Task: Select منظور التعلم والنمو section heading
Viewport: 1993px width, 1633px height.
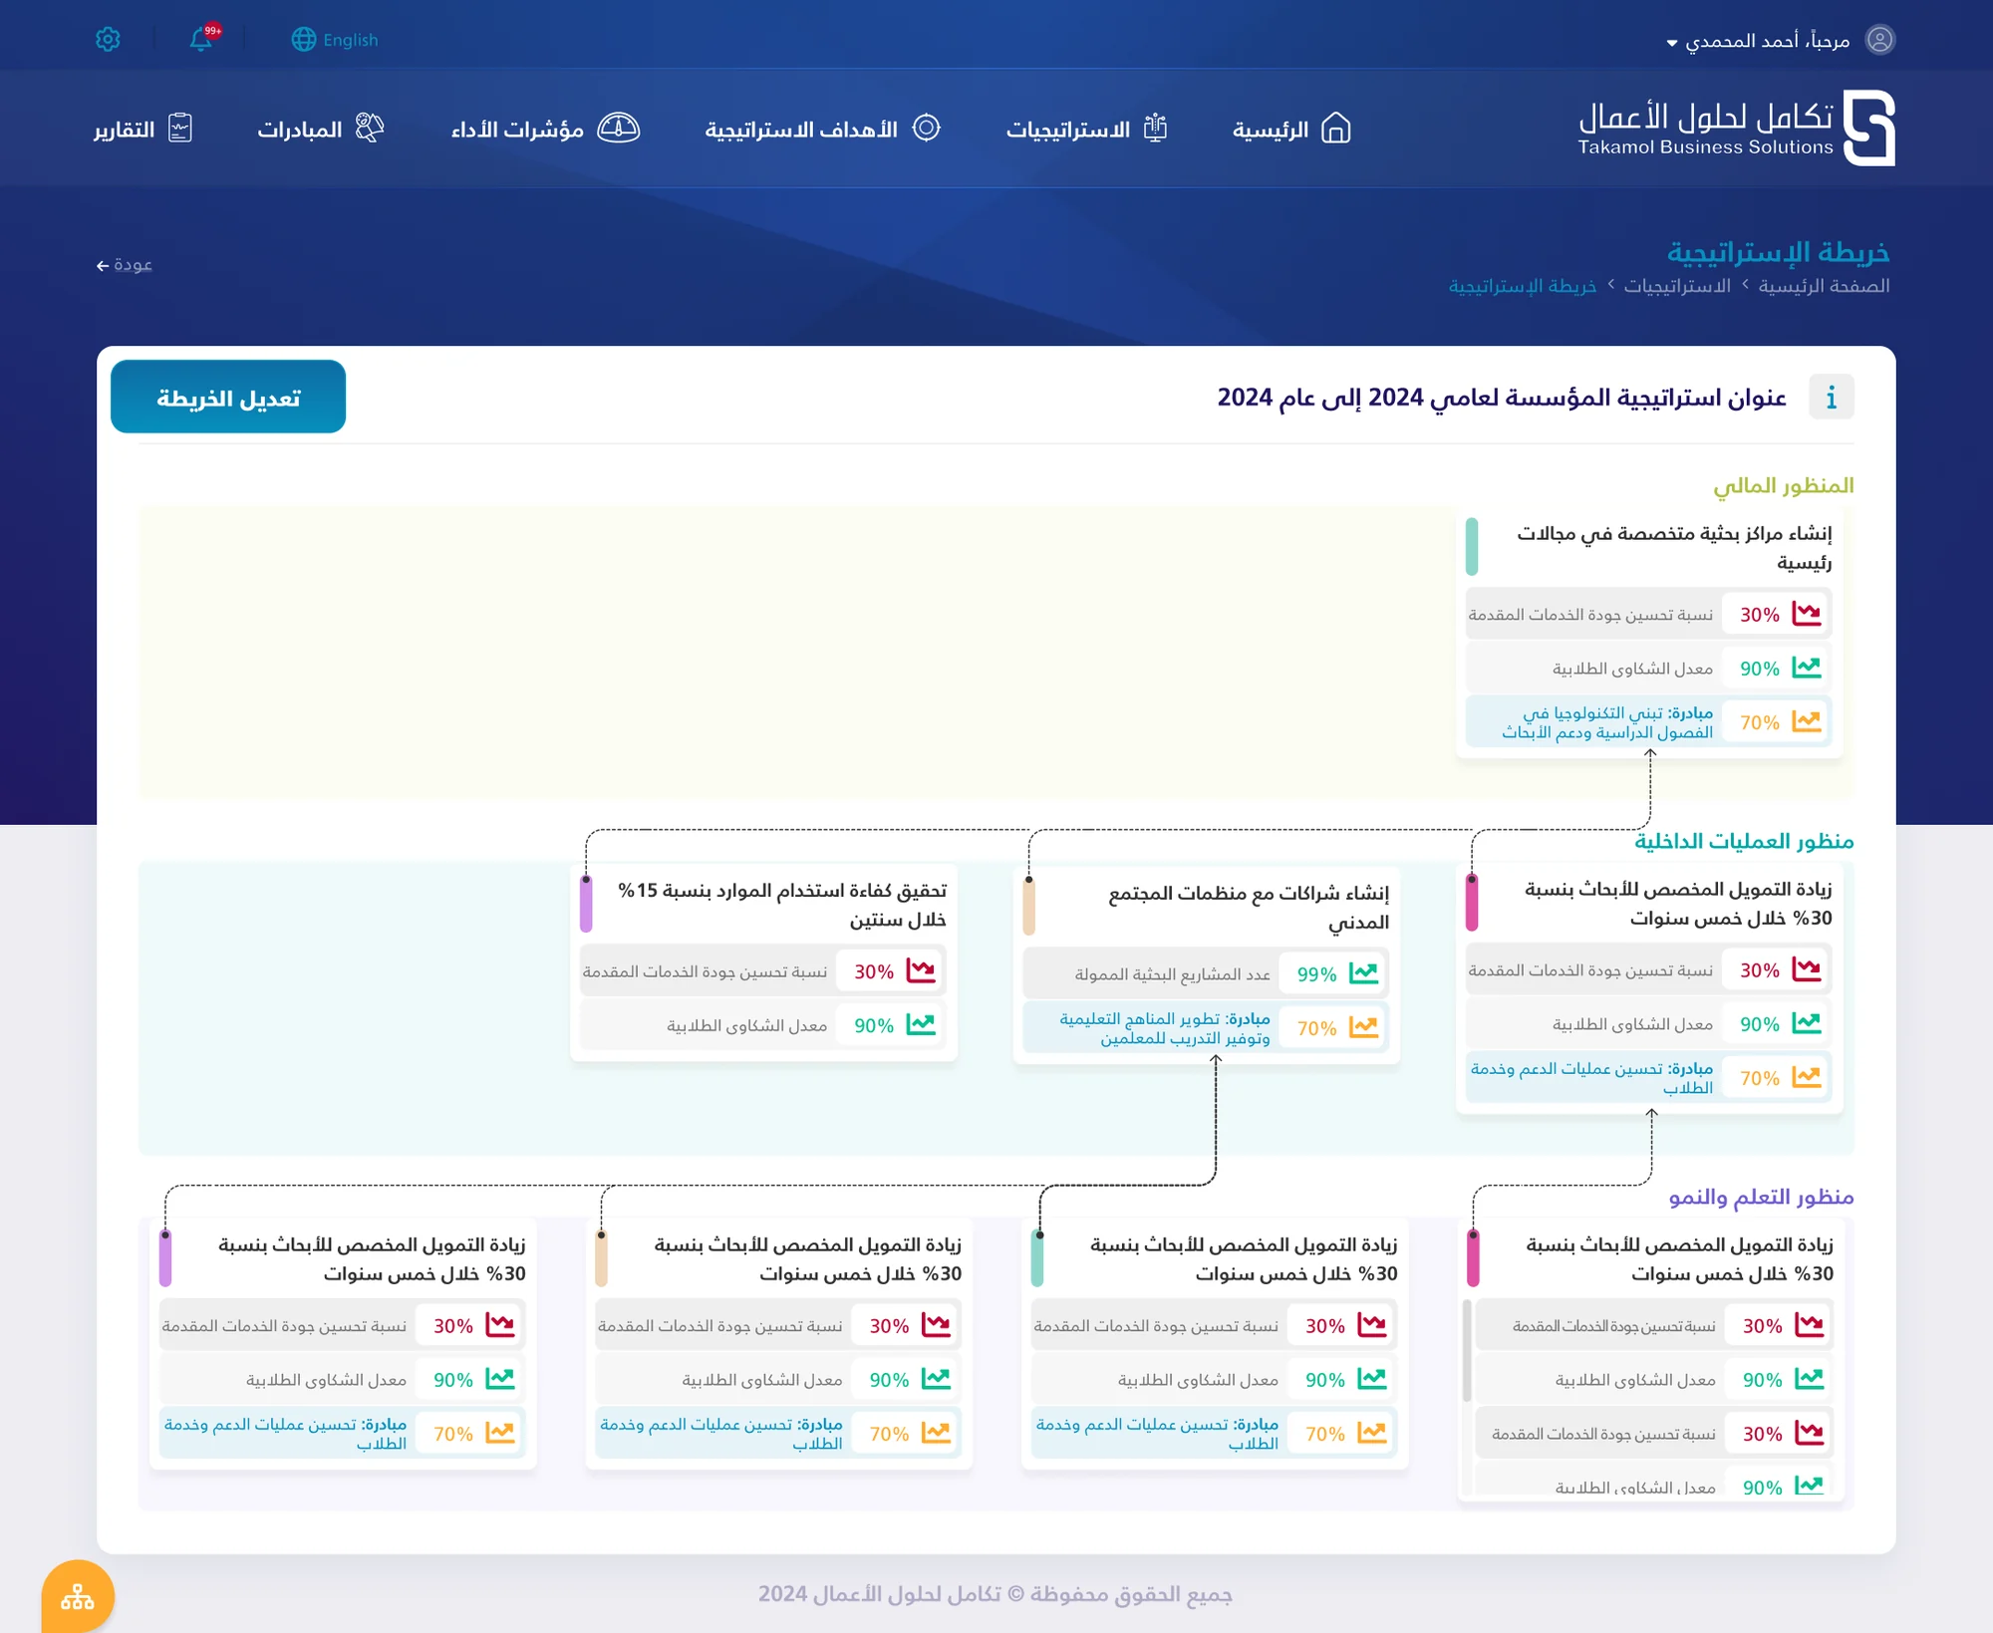Action: pyautogui.click(x=1761, y=1197)
